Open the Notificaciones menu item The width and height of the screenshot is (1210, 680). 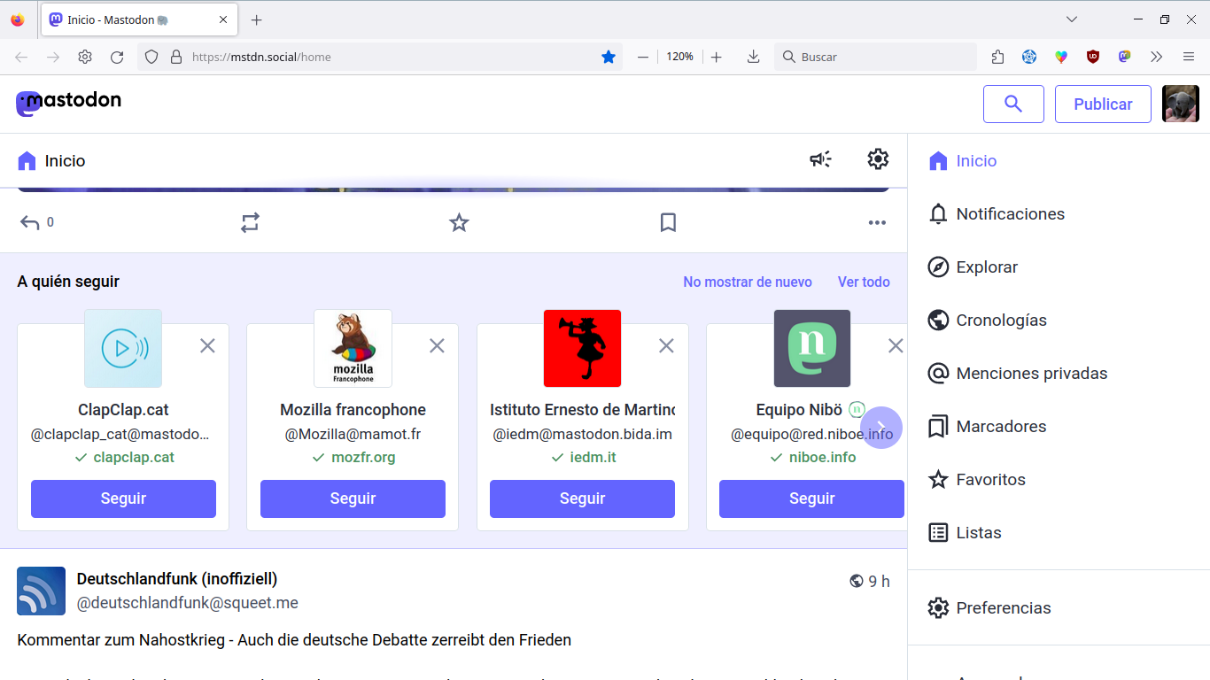(x=1010, y=214)
